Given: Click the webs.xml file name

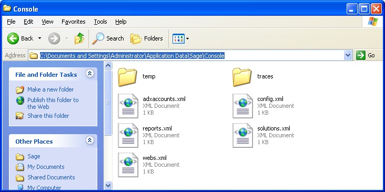Looking at the screenshot, I should 155,158.
